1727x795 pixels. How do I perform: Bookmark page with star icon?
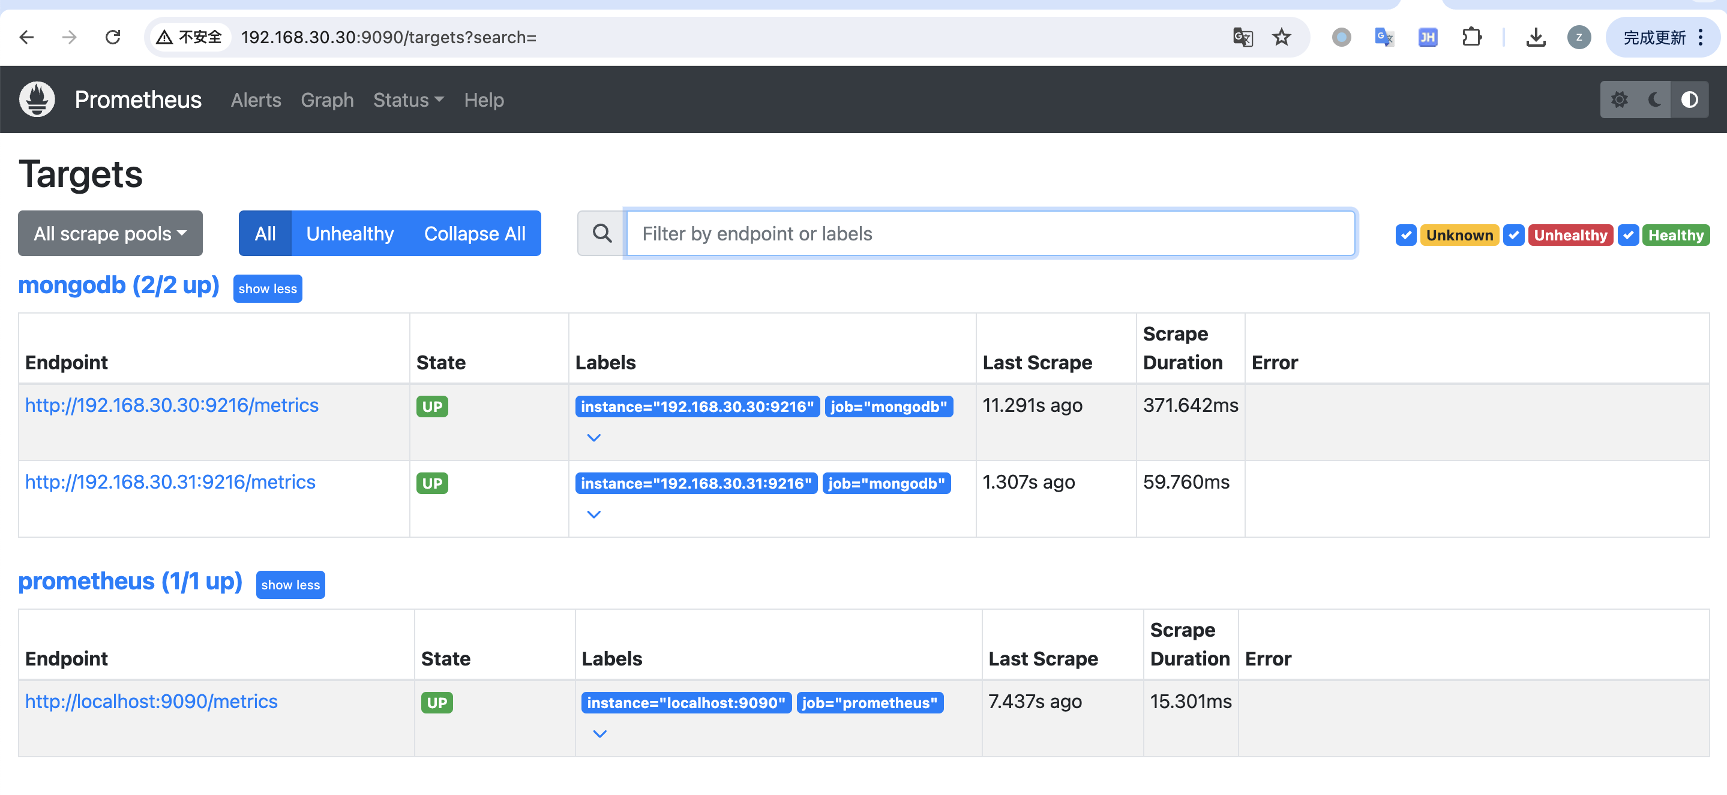[1281, 37]
